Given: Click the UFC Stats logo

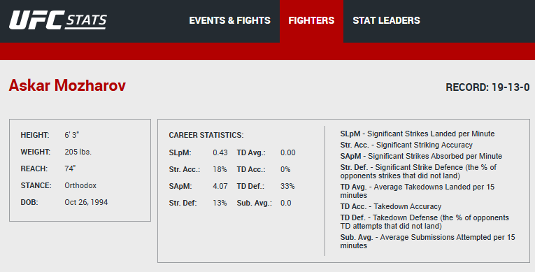Looking at the screenshot, I should 58,20.
